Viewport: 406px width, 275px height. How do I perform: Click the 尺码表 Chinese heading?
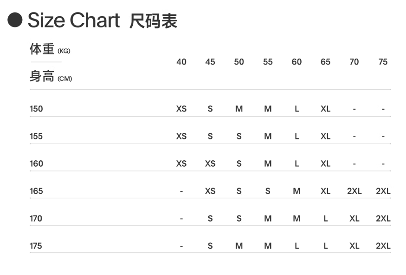pyautogui.click(x=153, y=21)
